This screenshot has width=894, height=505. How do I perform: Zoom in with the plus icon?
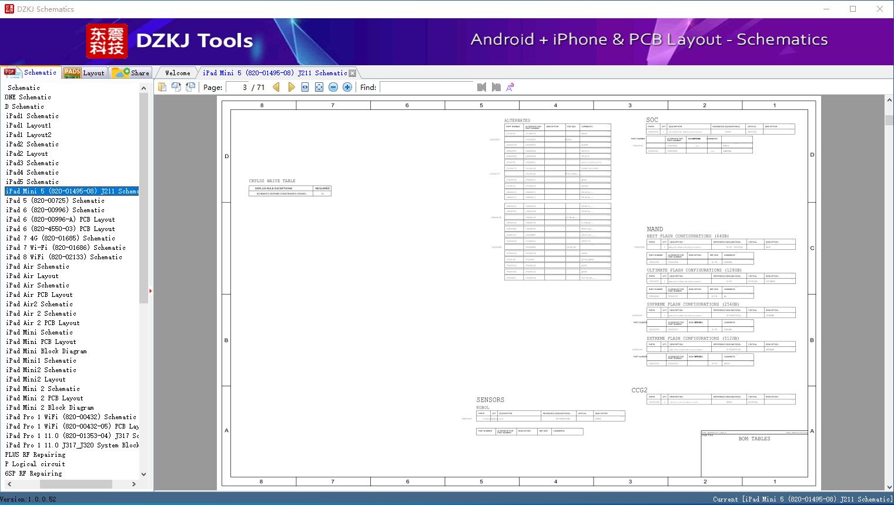347,87
